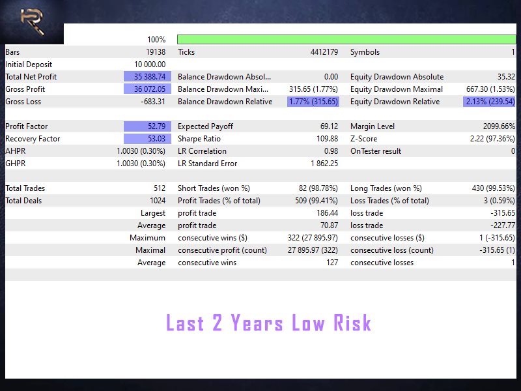Click the Expected Payoff value 69.12
This screenshot has width=521, height=391.
(x=329, y=126)
